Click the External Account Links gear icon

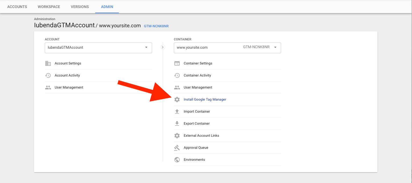[177, 135]
